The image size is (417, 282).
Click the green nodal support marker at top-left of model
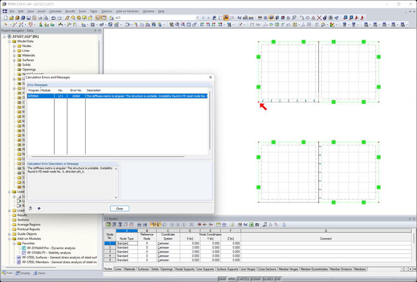273,42
